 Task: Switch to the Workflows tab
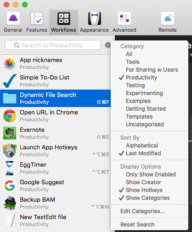[x=63, y=23]
